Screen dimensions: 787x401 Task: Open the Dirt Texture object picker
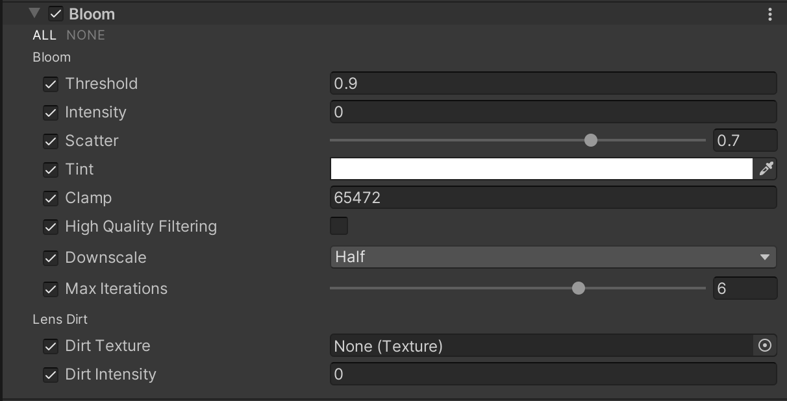764,346
